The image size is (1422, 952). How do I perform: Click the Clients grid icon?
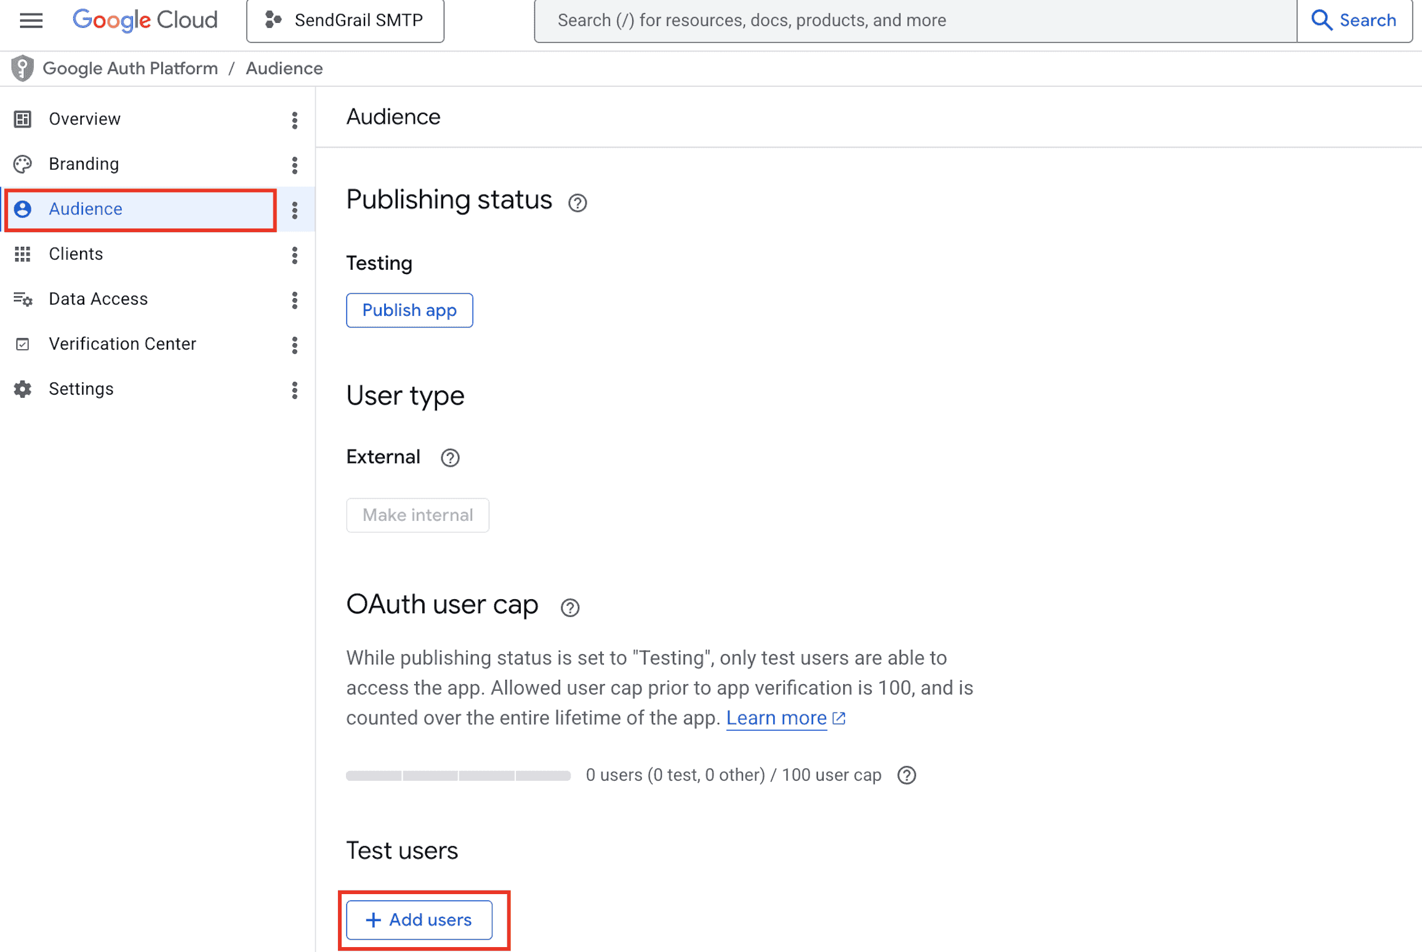point(23,254)
